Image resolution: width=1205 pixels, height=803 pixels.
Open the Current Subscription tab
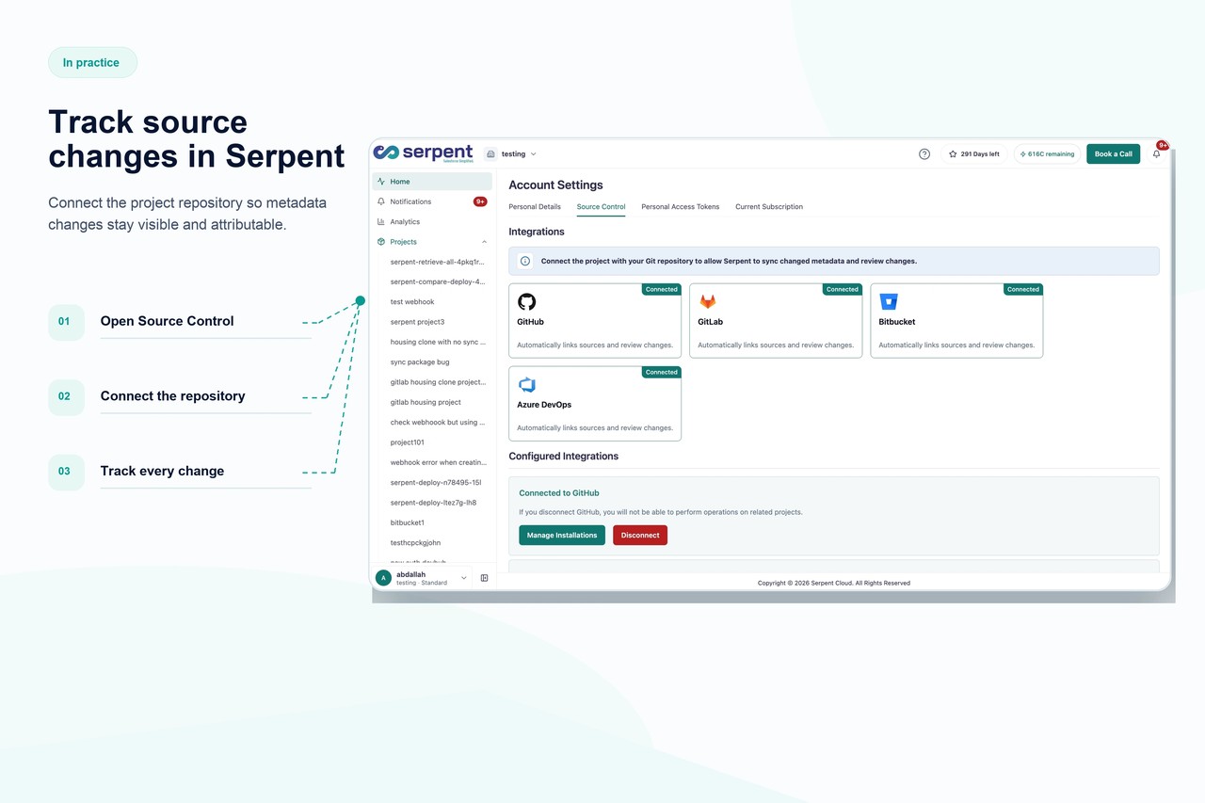[769, 207]
